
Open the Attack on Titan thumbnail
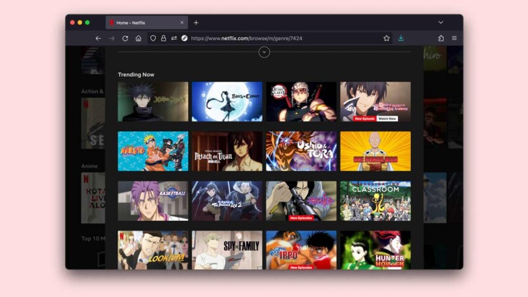[x=227, y=151]
